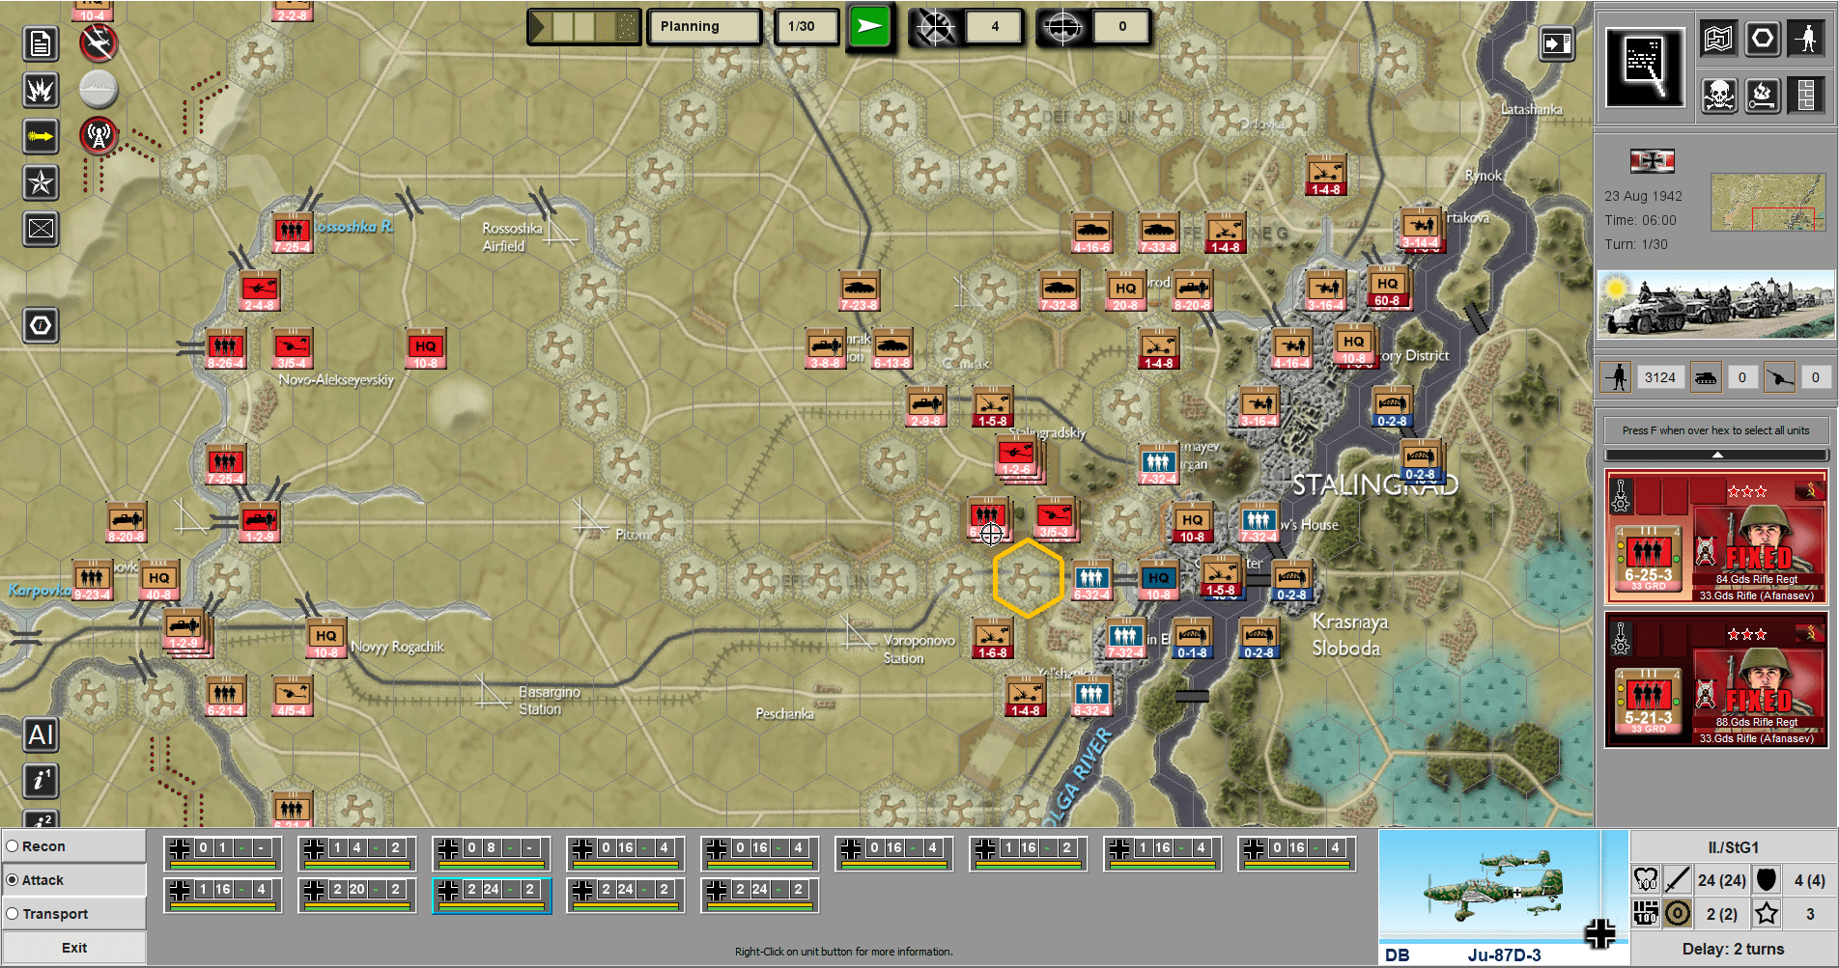This screenshot has width=1839, height=968.
Task: Select the highlighted 2-24-2 air unit button
Action: pyautogui.click(x=492, y=895)
